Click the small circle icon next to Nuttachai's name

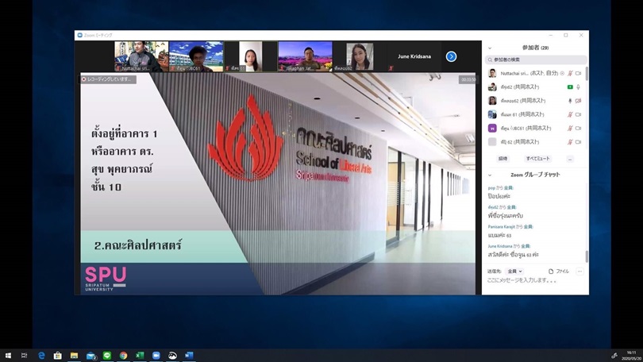coord(562,73)
